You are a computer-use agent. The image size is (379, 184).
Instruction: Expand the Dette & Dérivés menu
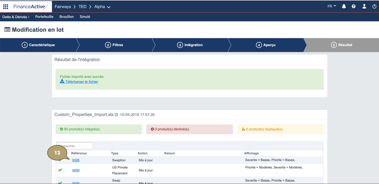(16, 17)
